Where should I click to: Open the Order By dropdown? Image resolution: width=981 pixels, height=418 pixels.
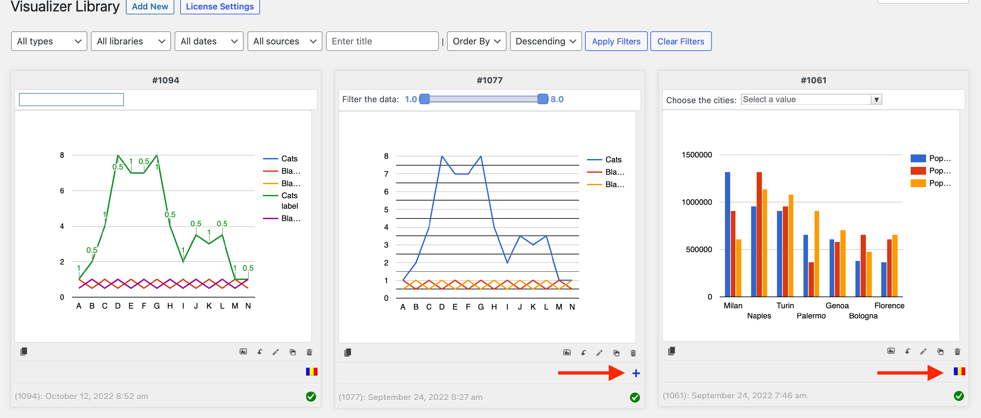(476, 41)
